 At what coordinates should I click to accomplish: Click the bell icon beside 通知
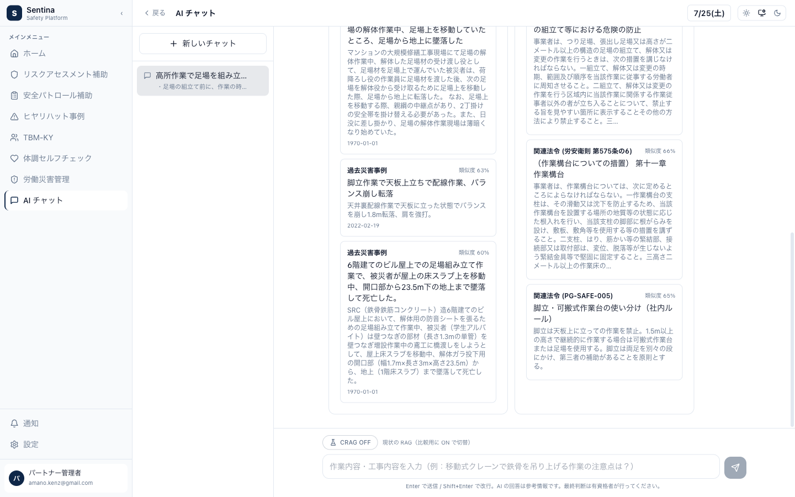pyautogui.click(x=14, y=424)
